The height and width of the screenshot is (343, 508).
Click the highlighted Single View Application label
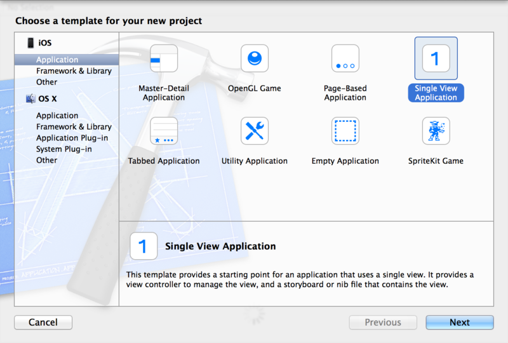coord(436,93)
